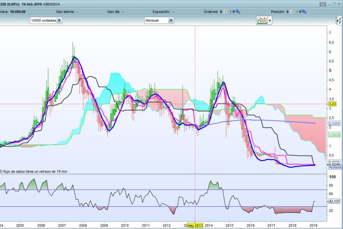Click the Gan latente label
The image size is (343, 229).
(x=66, y=12)
